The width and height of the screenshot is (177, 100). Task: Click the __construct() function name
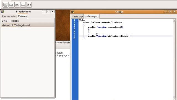pos(116,27)
